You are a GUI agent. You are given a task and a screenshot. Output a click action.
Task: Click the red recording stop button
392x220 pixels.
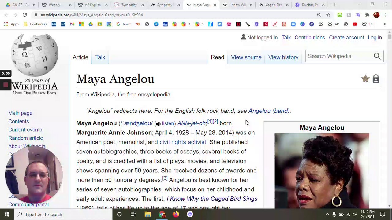6,85
